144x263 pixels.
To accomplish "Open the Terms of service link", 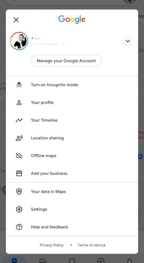I will (x=91, y=245).
